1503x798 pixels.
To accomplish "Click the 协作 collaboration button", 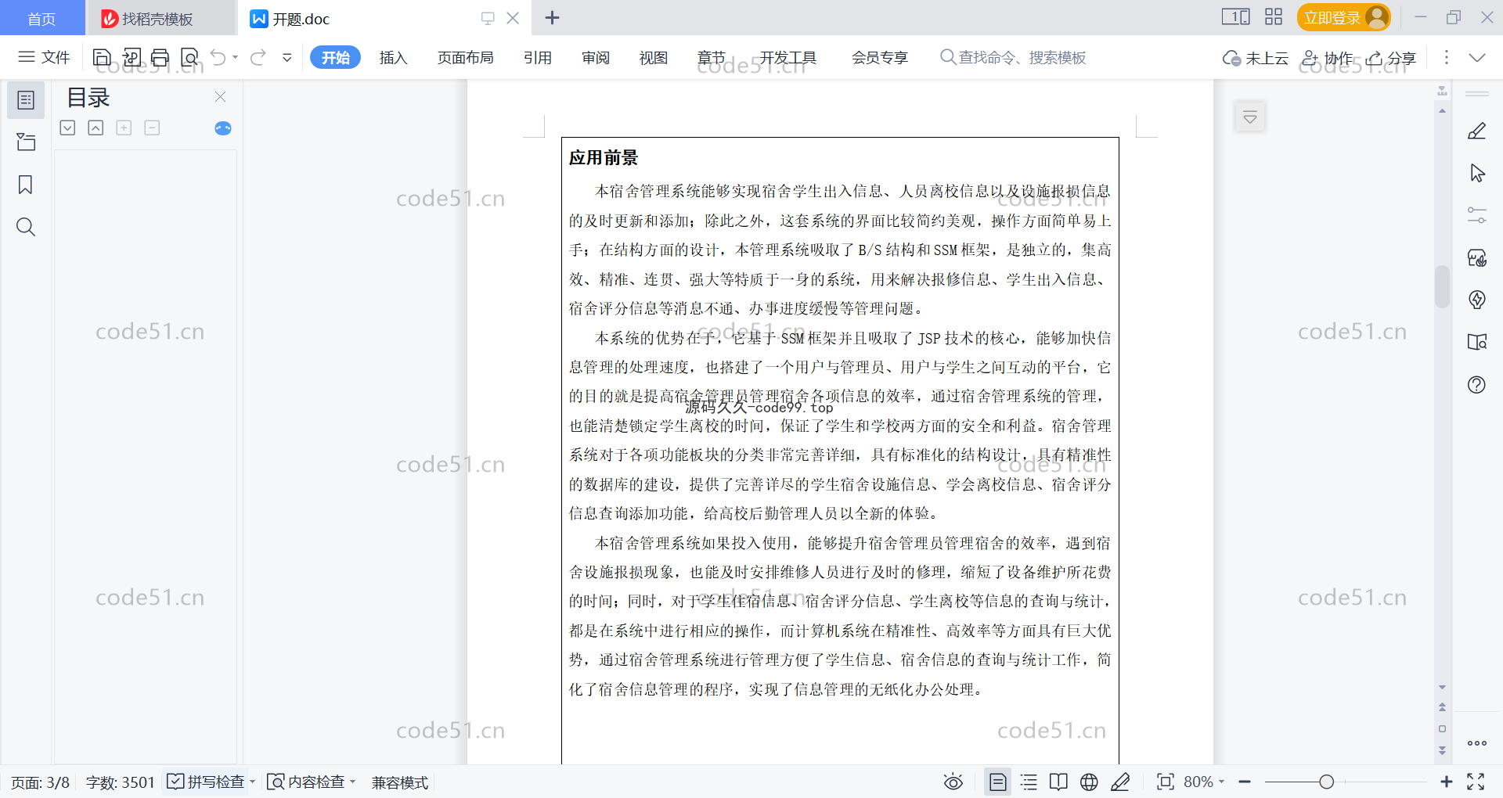I will (1328, 58).
